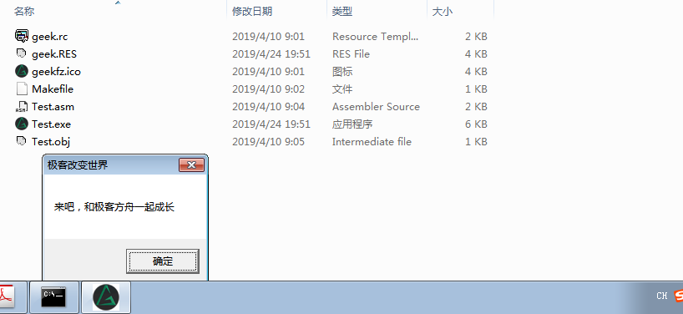Screen dimensions: 683x314
Task: Click the dialog message 来吧，和极客方舟一起成长
Action: 114,207
